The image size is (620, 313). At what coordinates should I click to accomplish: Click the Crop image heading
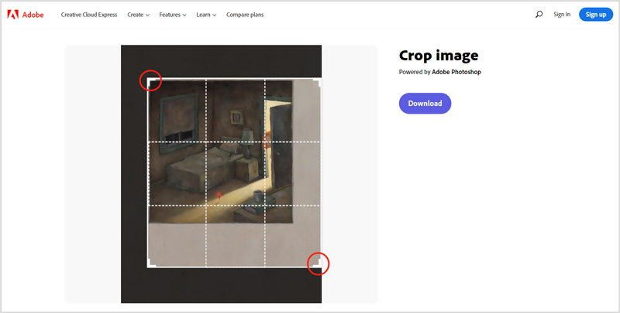[x=439, y=56]
